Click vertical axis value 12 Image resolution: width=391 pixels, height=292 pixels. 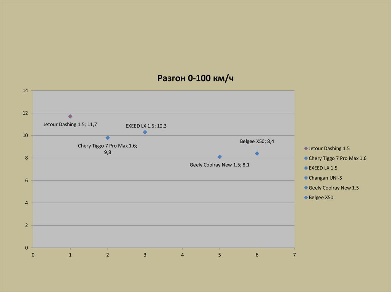tap(25, 113)
